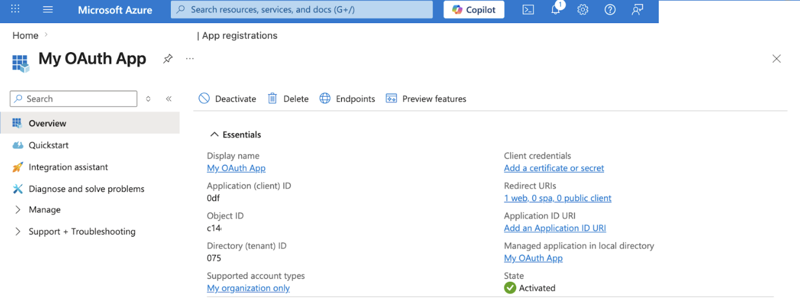Open the portal hamburger menu

(x=48, y=9)
